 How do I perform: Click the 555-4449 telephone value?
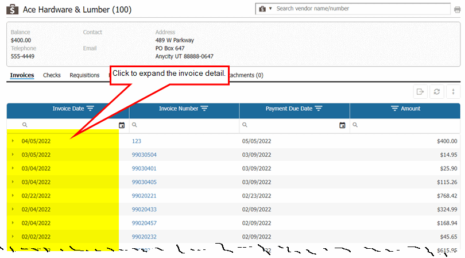click(22, 56)
